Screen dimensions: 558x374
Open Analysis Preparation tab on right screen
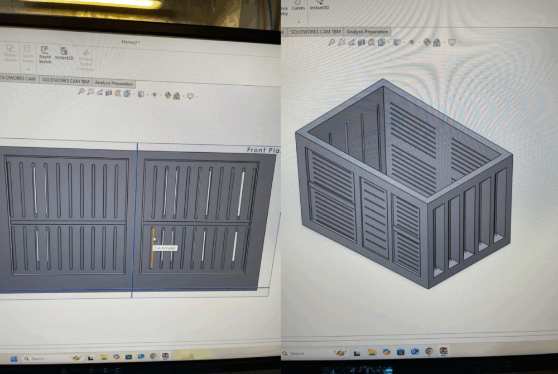point(367,32)
